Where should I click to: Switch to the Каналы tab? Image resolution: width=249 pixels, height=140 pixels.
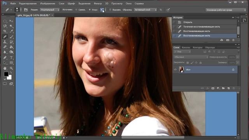[186, 47]
